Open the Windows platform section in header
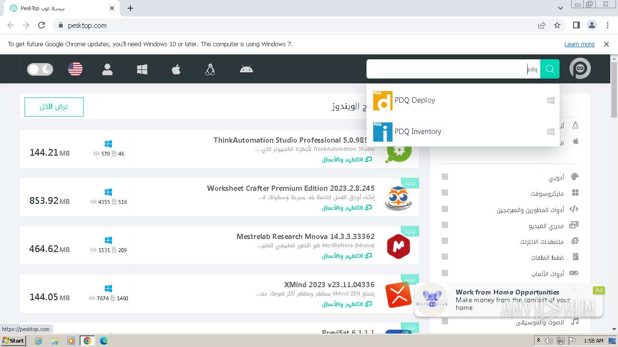618x347 pixels. (142, 69)
